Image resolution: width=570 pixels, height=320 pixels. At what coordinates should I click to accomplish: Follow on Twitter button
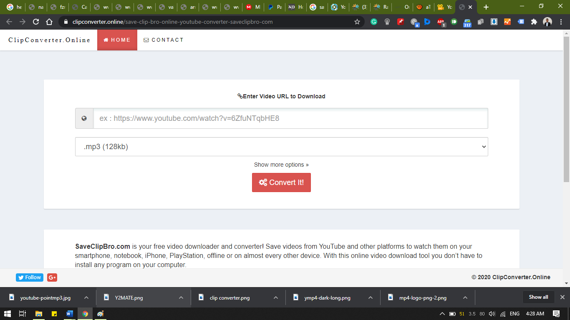pyautogui.click(x=29, y=277)
